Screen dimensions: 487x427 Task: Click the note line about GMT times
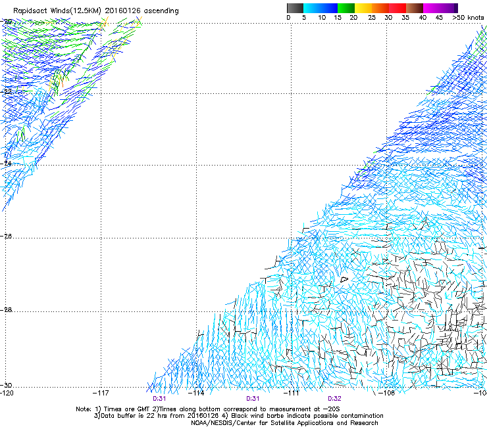pyautogui.click(x=208, y=409)
